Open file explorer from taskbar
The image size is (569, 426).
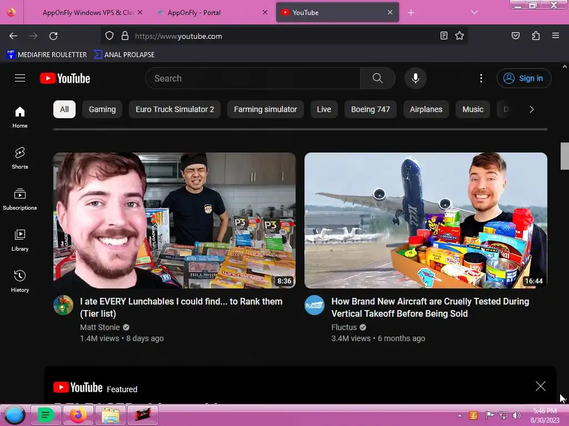[x=111, y=415]
